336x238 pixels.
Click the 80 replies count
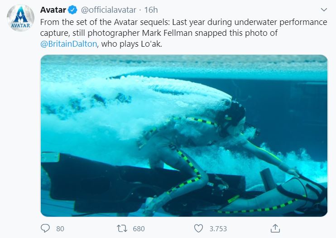[60, 229]
